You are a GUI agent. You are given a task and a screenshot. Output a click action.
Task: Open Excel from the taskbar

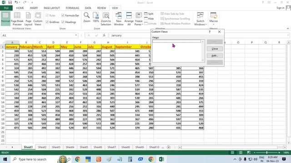161,159
